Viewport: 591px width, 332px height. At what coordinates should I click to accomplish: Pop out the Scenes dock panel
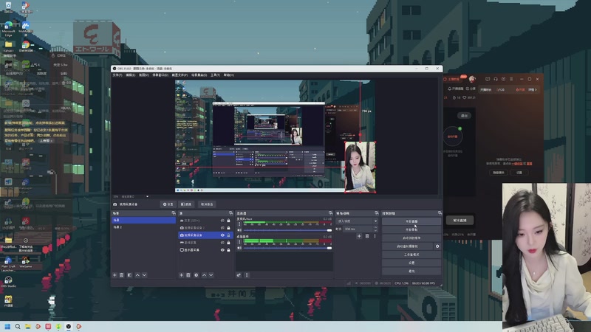click(x=174, y=213)
